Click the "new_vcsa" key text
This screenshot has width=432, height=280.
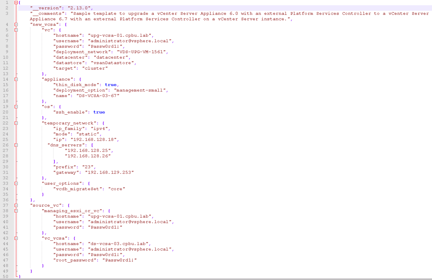(45, 25)
